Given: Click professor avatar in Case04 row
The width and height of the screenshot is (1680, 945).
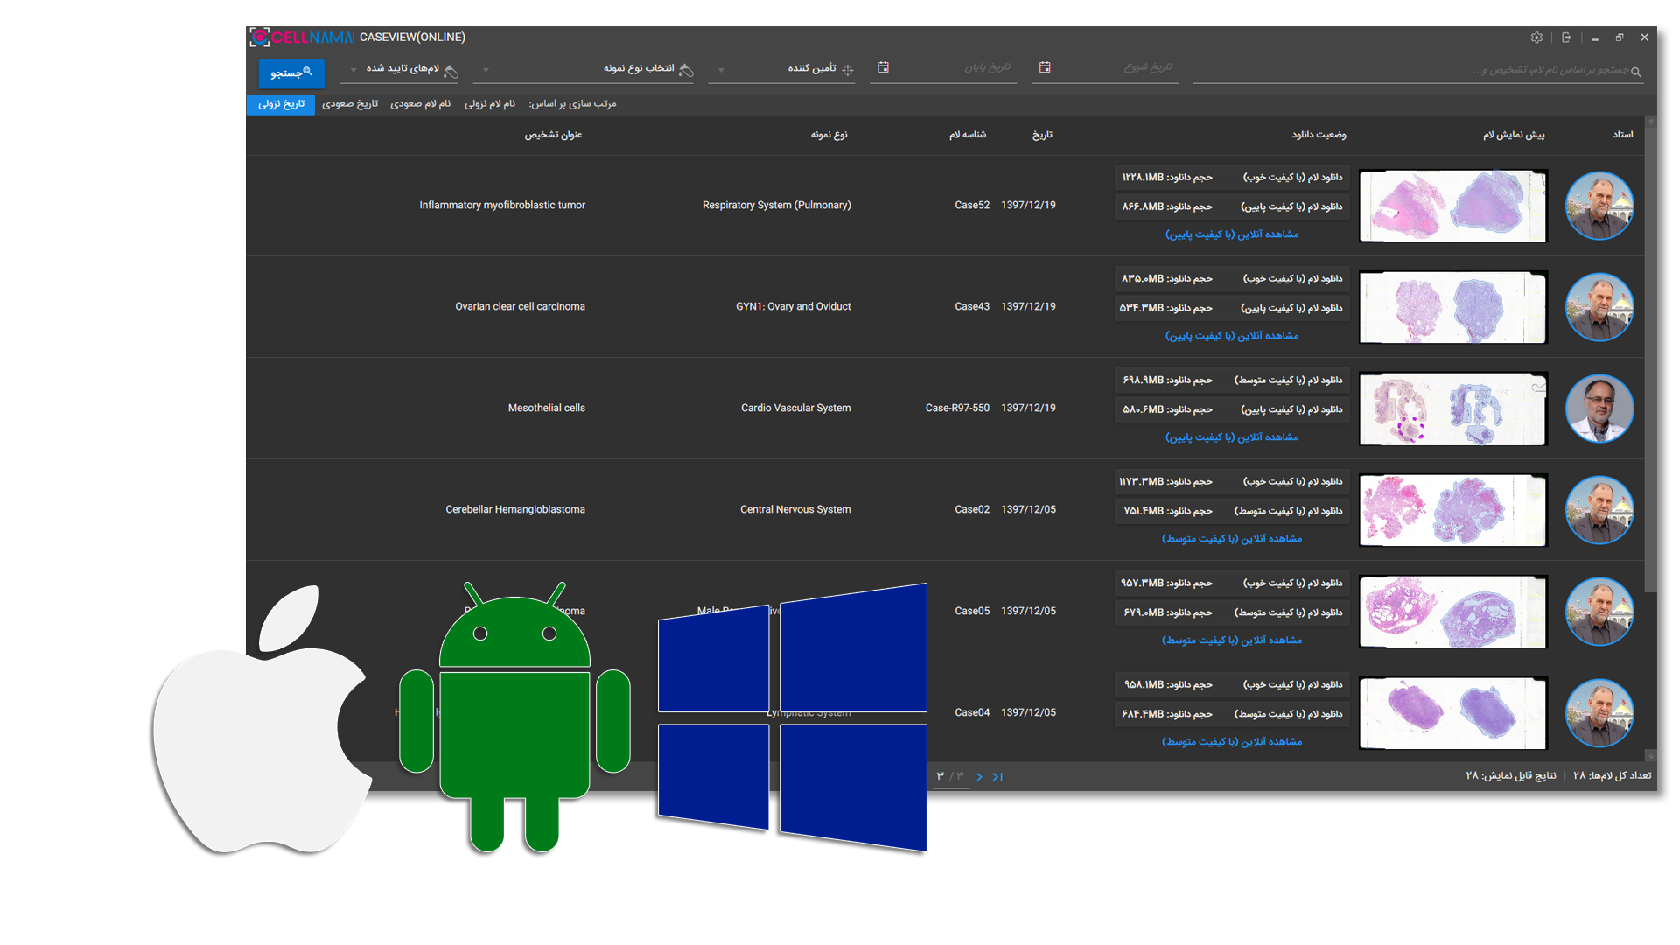Looking at the screenshot, I should [x=1599, y=713].
